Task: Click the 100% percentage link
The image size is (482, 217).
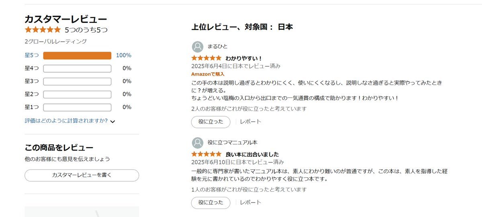Action: pos(124,55)
